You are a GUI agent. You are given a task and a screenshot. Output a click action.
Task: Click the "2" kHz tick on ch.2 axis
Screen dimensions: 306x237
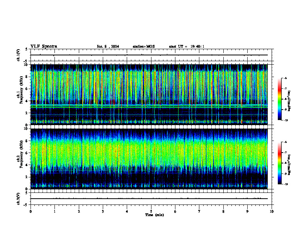(27, 177)
